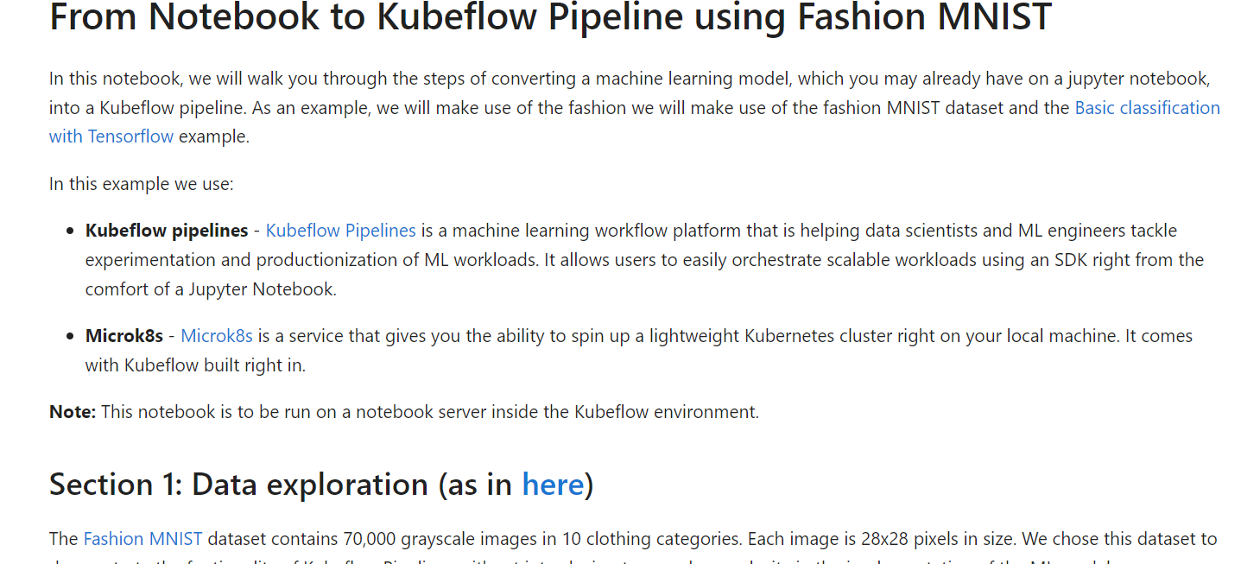Click the bold 'Note:' label text
This screenshot has height=564, width=1241.
tap(72, 411)
